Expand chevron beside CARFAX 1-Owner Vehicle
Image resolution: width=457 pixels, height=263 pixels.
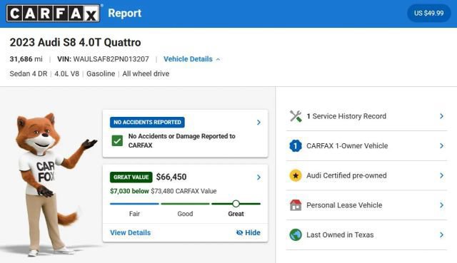tap(441, 146)
